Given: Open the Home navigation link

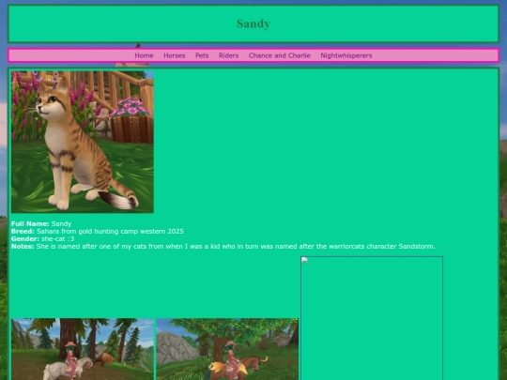Looking at the screenshot, I should [144, 55].
